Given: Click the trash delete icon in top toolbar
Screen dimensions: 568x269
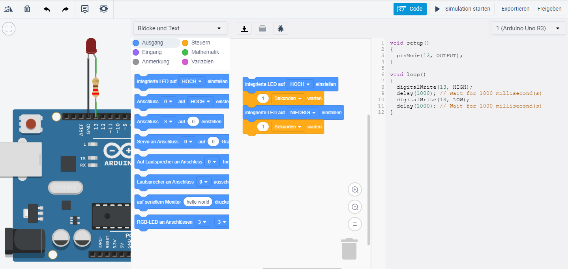Looking at the screenshot, I should [x=27, y=9].
